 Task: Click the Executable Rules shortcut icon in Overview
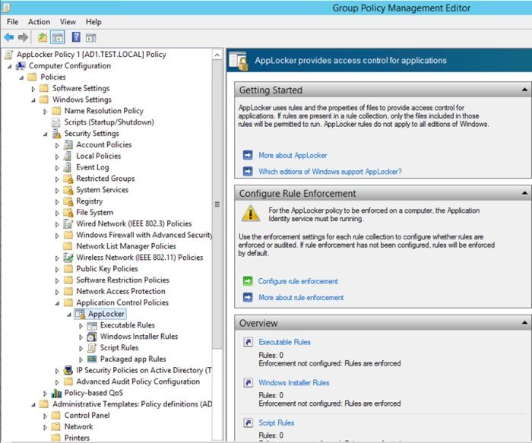[248, 343]
